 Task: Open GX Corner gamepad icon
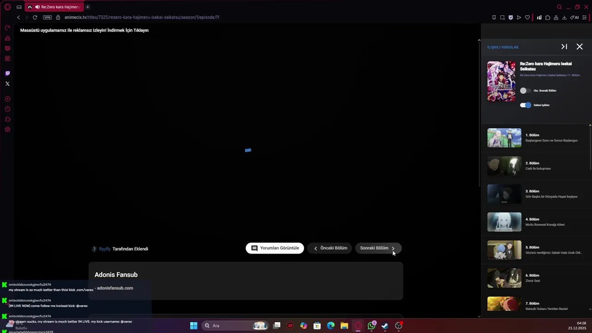(19, 7)
